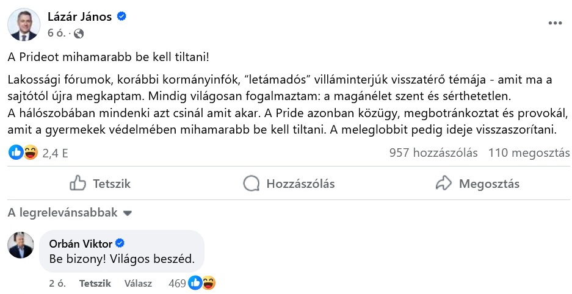
Task: Reply to Orbán's comment with Válasz
Action: [x=138, y=283]
